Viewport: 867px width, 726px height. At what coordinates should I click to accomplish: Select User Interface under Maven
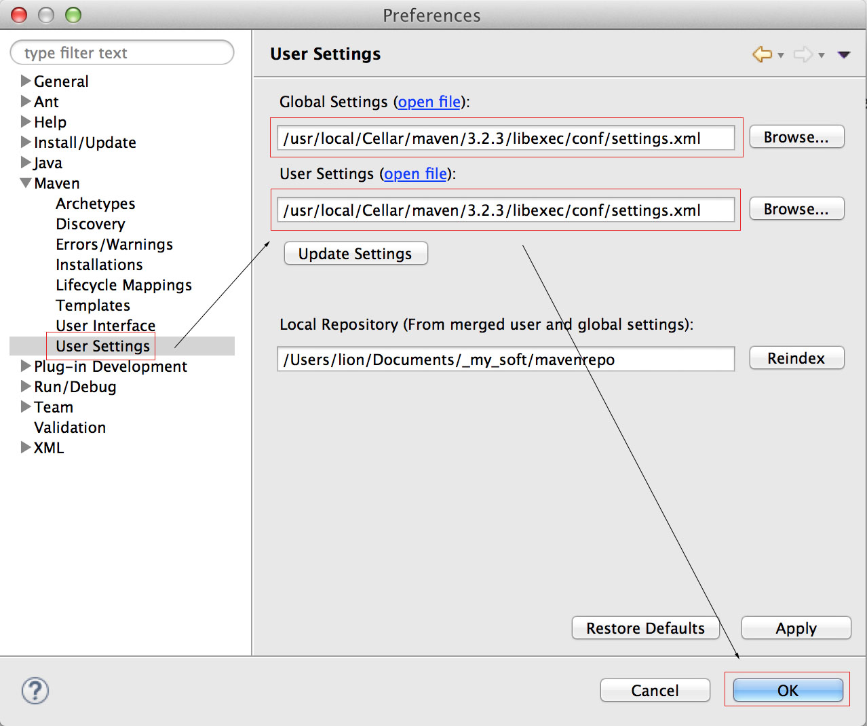point(105,326)
